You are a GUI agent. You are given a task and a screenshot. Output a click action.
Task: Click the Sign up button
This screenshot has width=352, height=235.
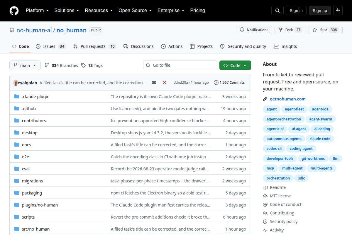[x=320, y=11]
